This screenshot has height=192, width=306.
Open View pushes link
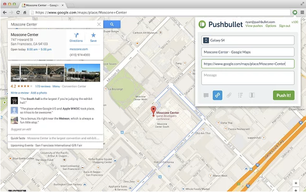(254, 26)
